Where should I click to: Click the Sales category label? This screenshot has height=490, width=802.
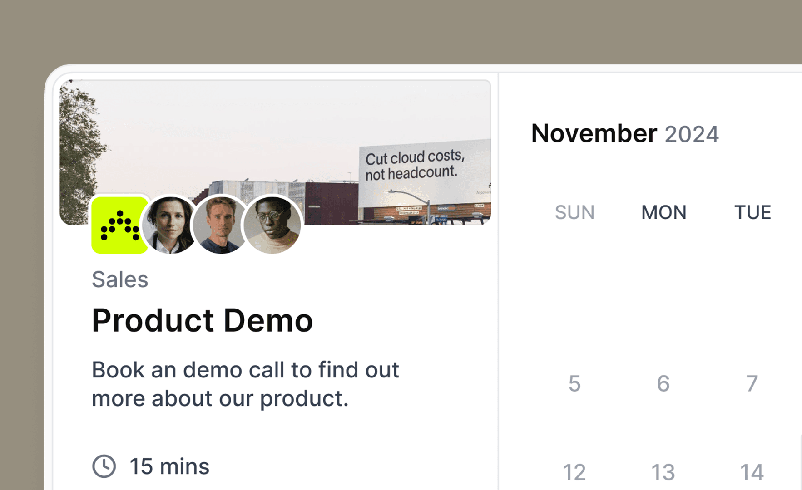point(119,279)
